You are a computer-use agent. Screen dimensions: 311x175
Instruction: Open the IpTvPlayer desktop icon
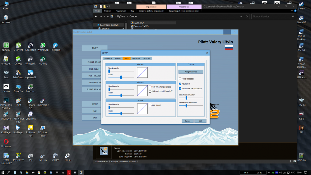(6, 116)
